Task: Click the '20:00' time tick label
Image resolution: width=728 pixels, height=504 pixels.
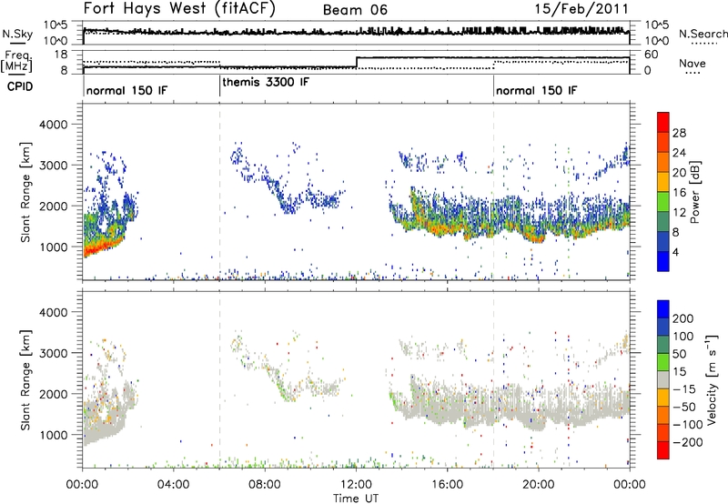Action: coord(538,485)
